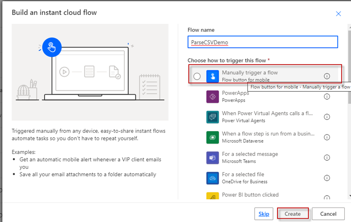Close the Build an instant cloud flow dialog
Screen dimensions: 351x222
(338, 14)
